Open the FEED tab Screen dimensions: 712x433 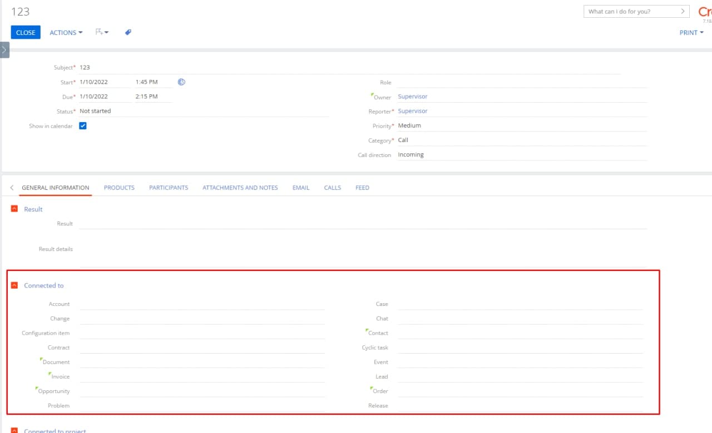[x=362, y=188]
